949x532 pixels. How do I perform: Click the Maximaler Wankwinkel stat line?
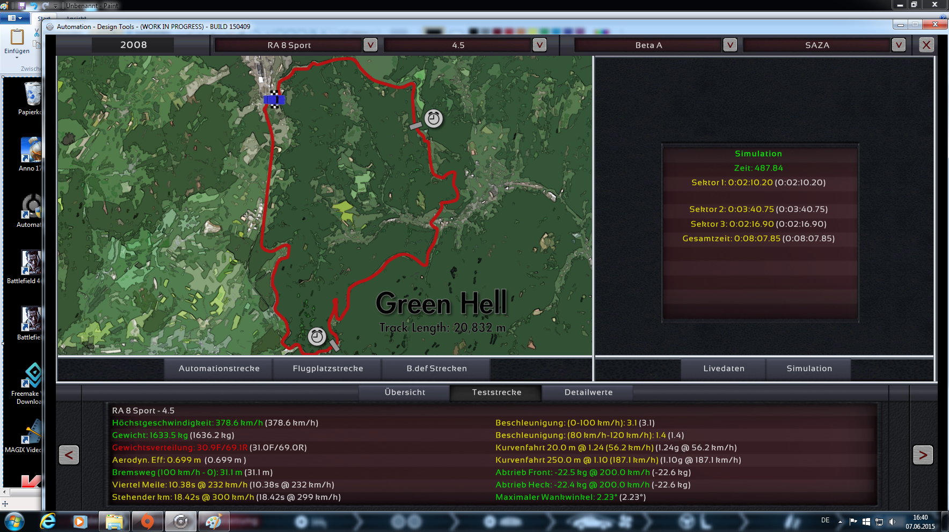tap(571, 497)
